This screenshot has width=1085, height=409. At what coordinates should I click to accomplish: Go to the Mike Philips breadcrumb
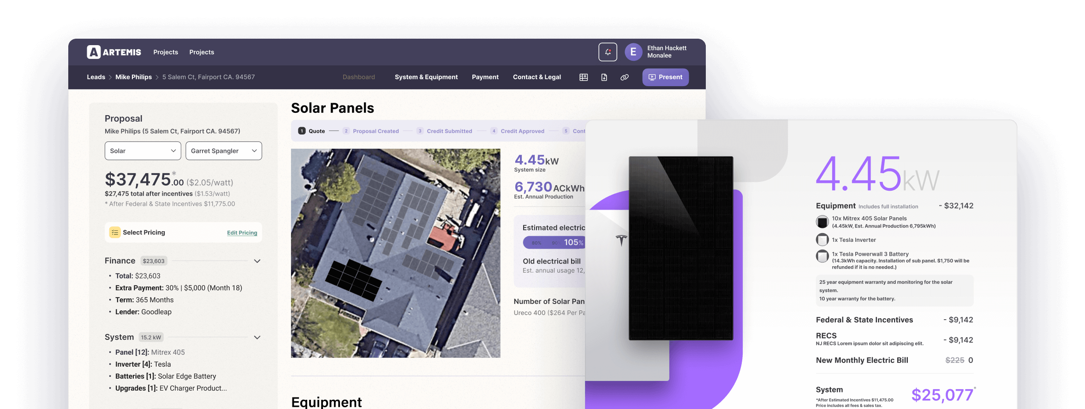click(x=133, y=77)
